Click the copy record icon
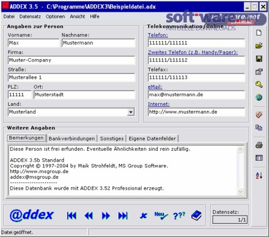The height and width of the screenshot is (237, 269). (x=259, y=128)
